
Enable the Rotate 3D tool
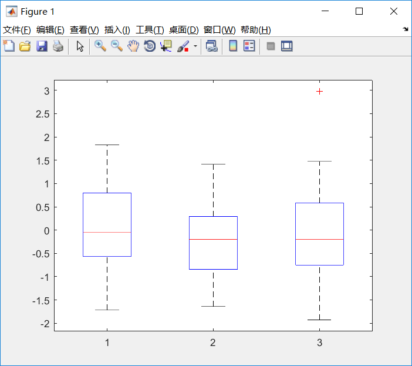150,46
